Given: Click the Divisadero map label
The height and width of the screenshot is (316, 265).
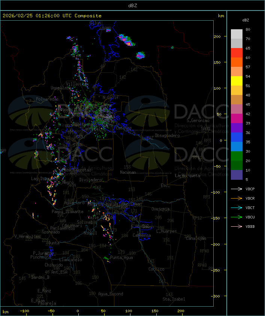Looking at the screenshot, I should [91, 179].
